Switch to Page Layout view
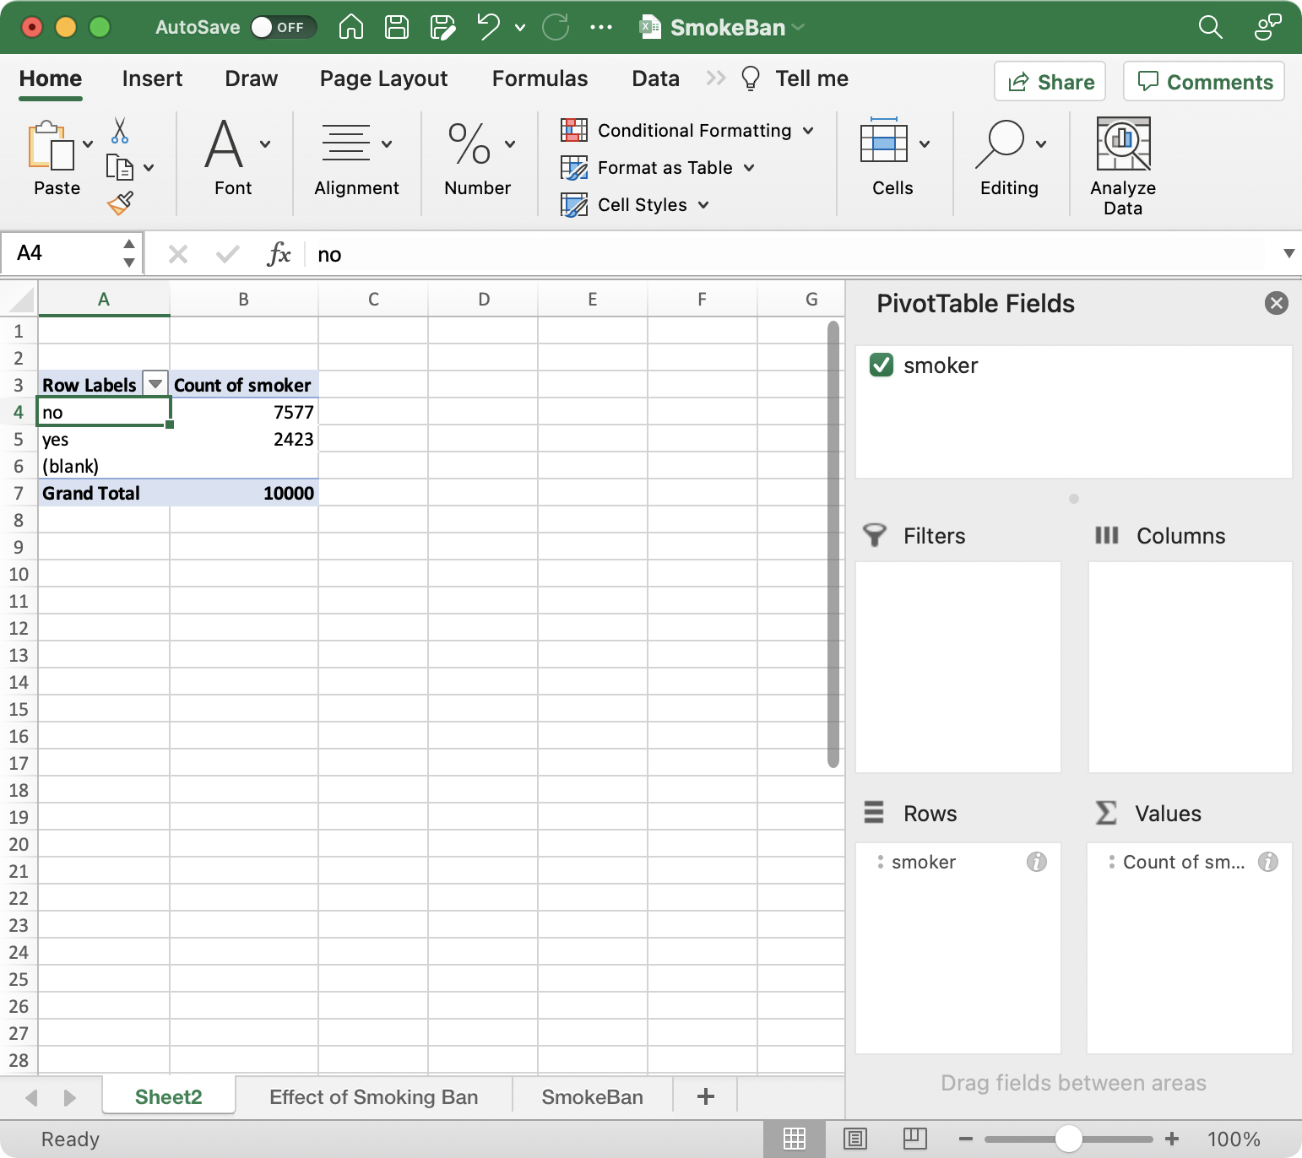The image size is (1302, 1158). (x=855, y=1139)
